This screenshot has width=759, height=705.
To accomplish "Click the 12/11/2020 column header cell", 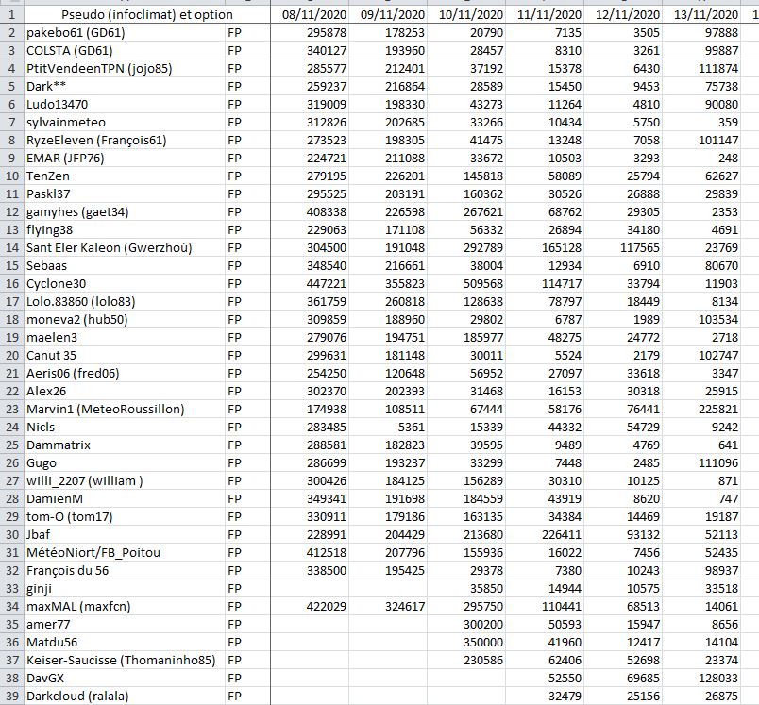I will point(623,14).
